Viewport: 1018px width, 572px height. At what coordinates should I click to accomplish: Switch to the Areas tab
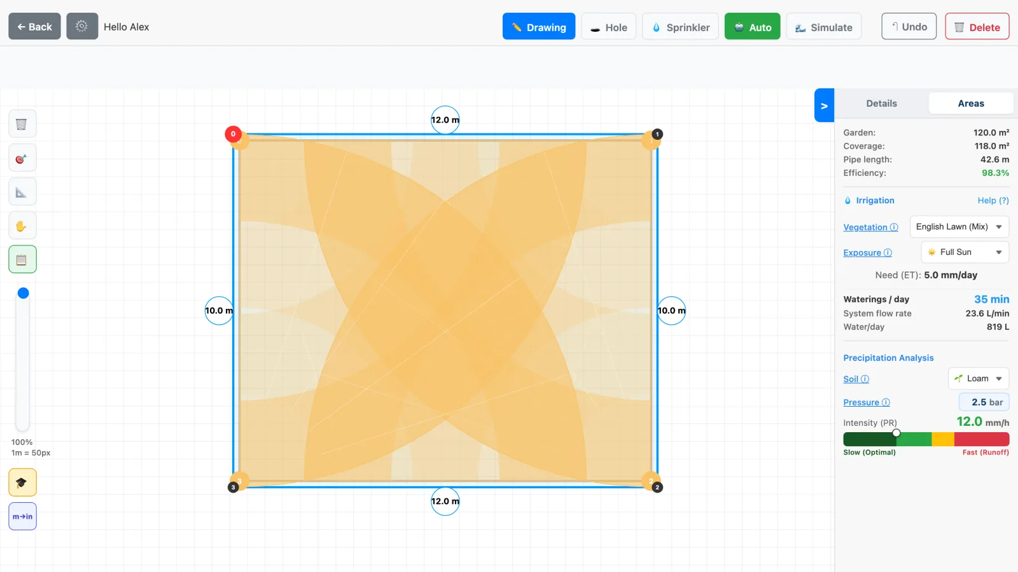click(x=971, y=104)
